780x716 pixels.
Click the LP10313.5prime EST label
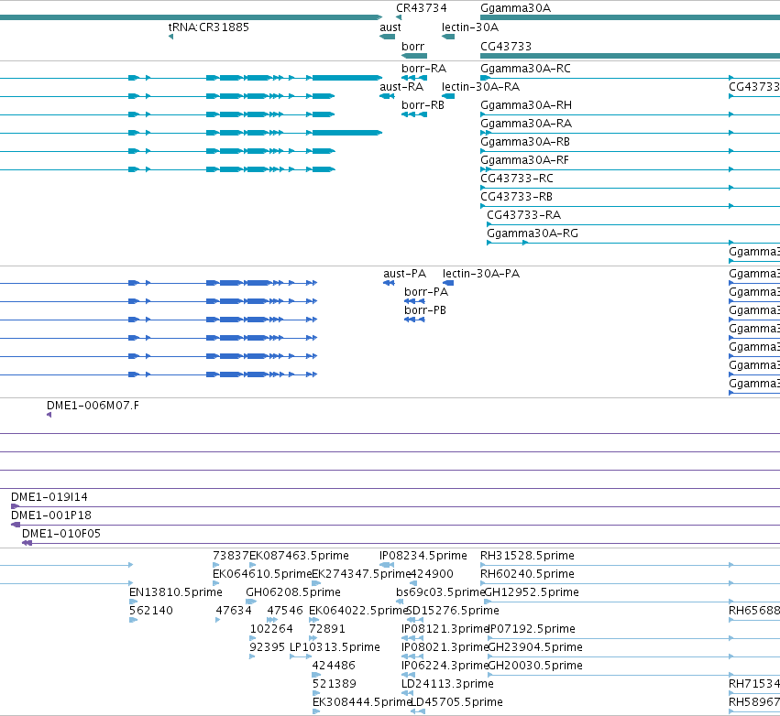point(335,647)
